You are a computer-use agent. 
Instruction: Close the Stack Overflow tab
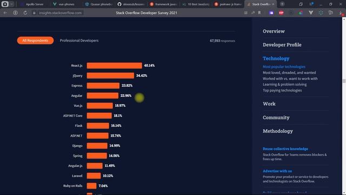273,4
